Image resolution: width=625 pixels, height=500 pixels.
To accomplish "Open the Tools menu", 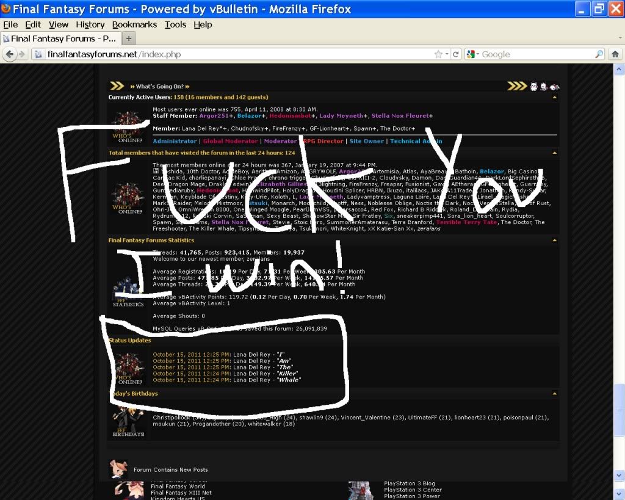I will point(175,24).
